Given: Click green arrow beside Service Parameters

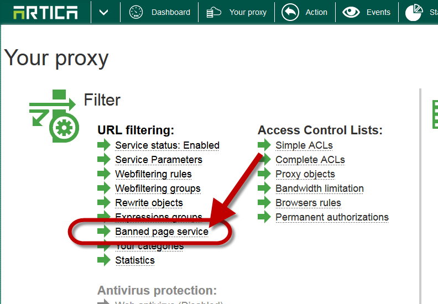Looking at the screenshot, I should tap(104, 159).
